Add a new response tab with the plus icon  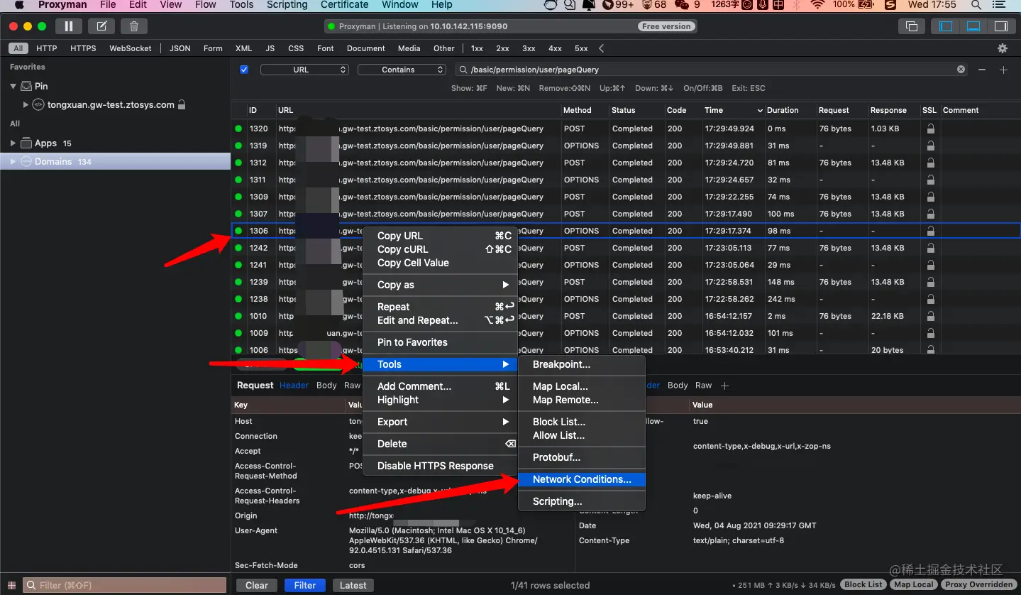pyautogui.click(x=724, y=386)
